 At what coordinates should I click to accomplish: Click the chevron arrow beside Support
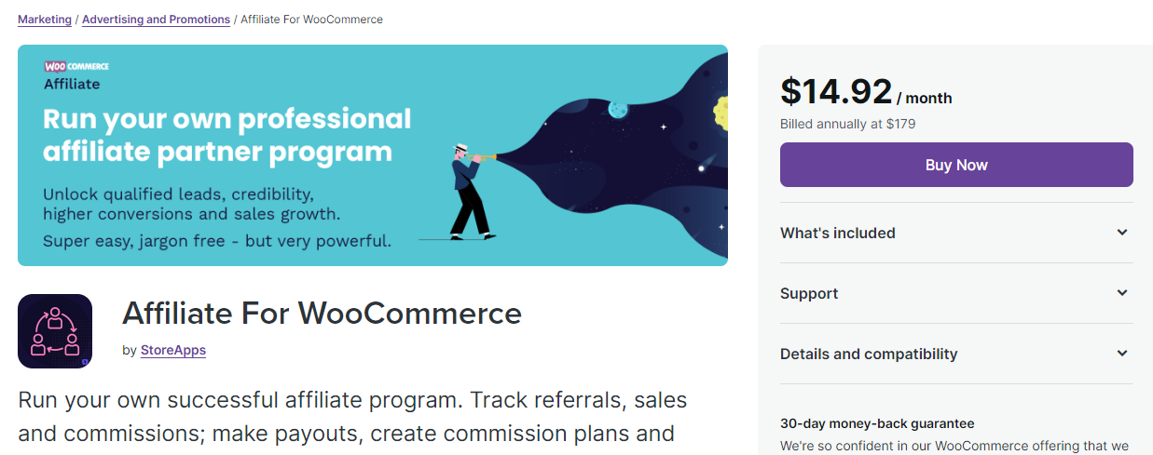pos(1122,293)
